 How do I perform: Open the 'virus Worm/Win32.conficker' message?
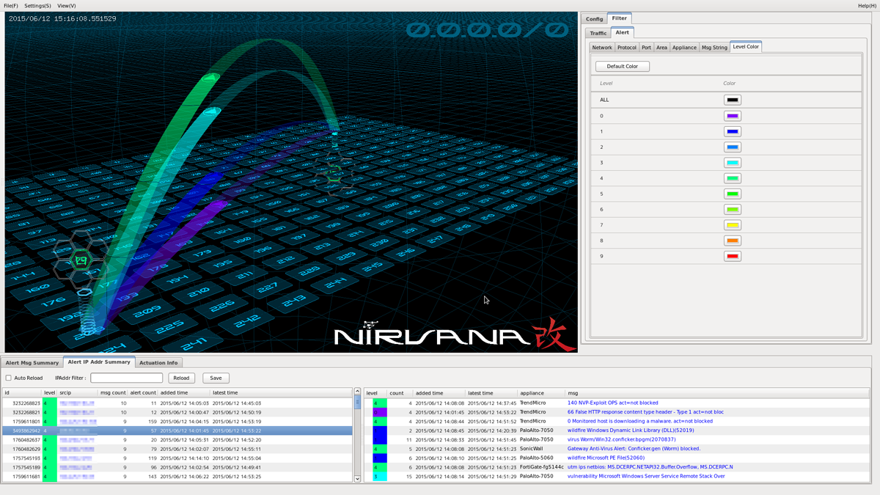click(621, 439)
